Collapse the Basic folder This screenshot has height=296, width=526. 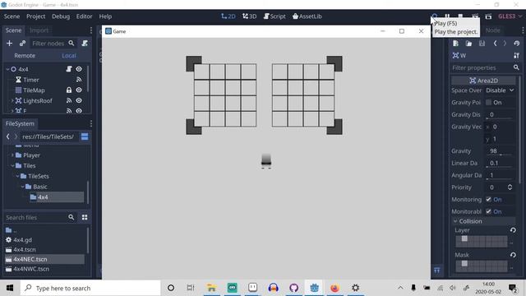coord(22,187)
